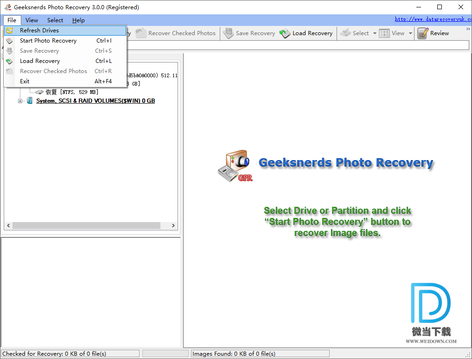Click Recover Checked Photos toolbar label
Screen dimensions: 472x359
pyautogui.click(x=182, y=33)
